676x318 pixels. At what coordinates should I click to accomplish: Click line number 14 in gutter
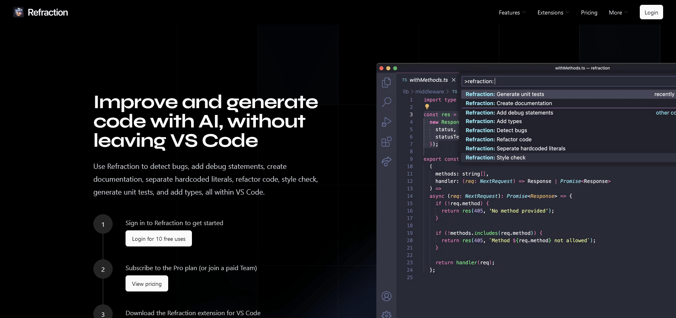(x=410, y=196)
